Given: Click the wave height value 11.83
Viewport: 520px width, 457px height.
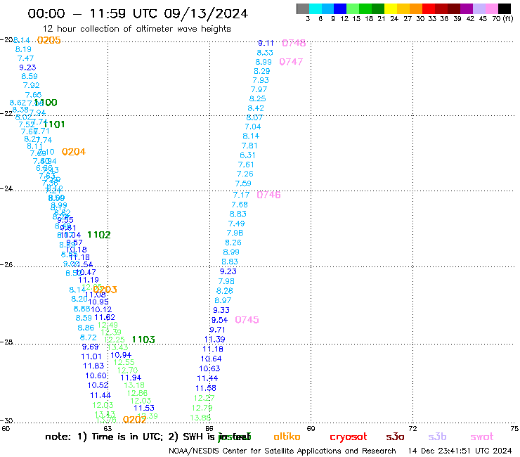Looking at the screenshot, I should click(x=93, y=366).
